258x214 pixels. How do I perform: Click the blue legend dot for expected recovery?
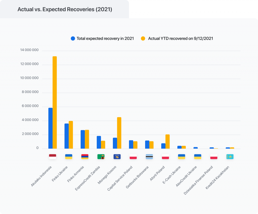click(x=73, y=38)
